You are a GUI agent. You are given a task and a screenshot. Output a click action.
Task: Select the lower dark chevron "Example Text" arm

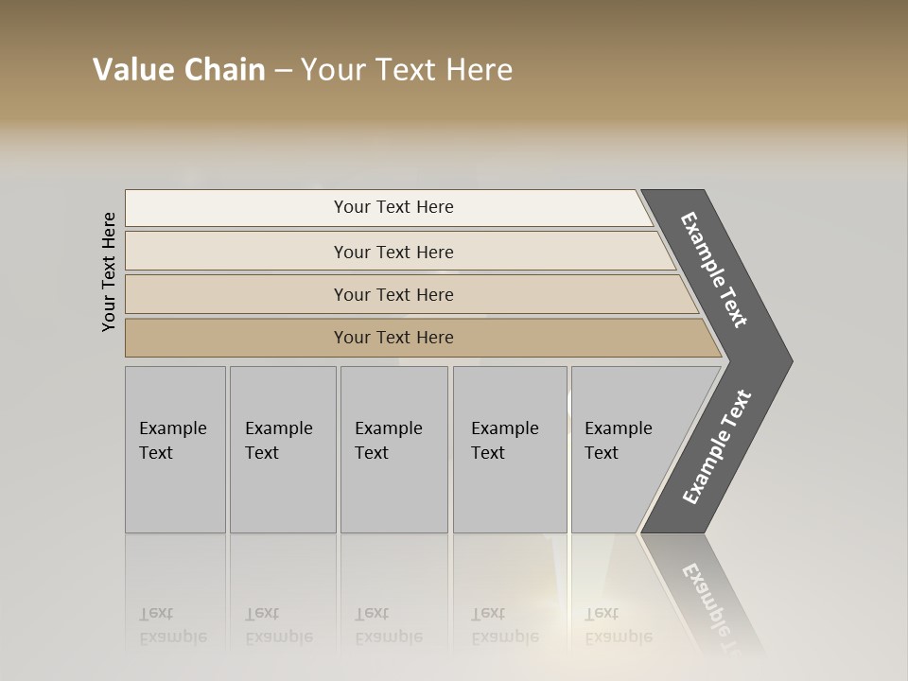716,446
